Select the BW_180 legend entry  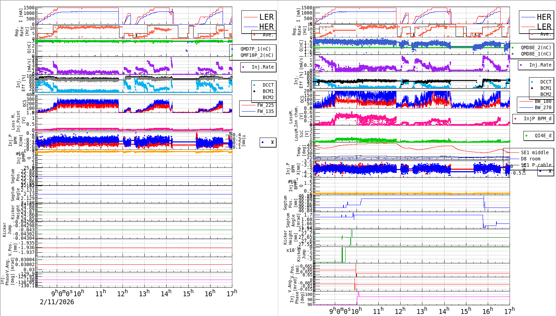pos(543,101)
